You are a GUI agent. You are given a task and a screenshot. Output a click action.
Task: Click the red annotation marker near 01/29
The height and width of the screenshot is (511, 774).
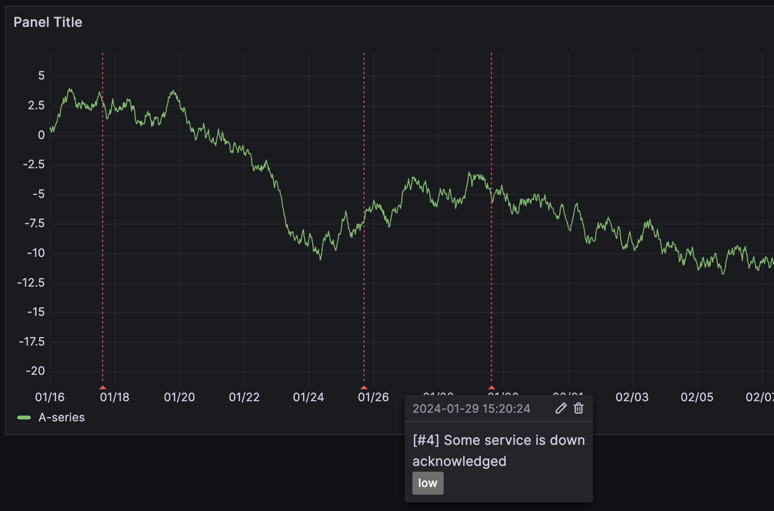coord(491,386)
